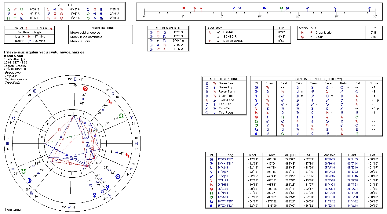Viewport: 387px width, 214px height.
Task: Click the Moon glyph in the chart wheel
Action: (x=30, y=181)
